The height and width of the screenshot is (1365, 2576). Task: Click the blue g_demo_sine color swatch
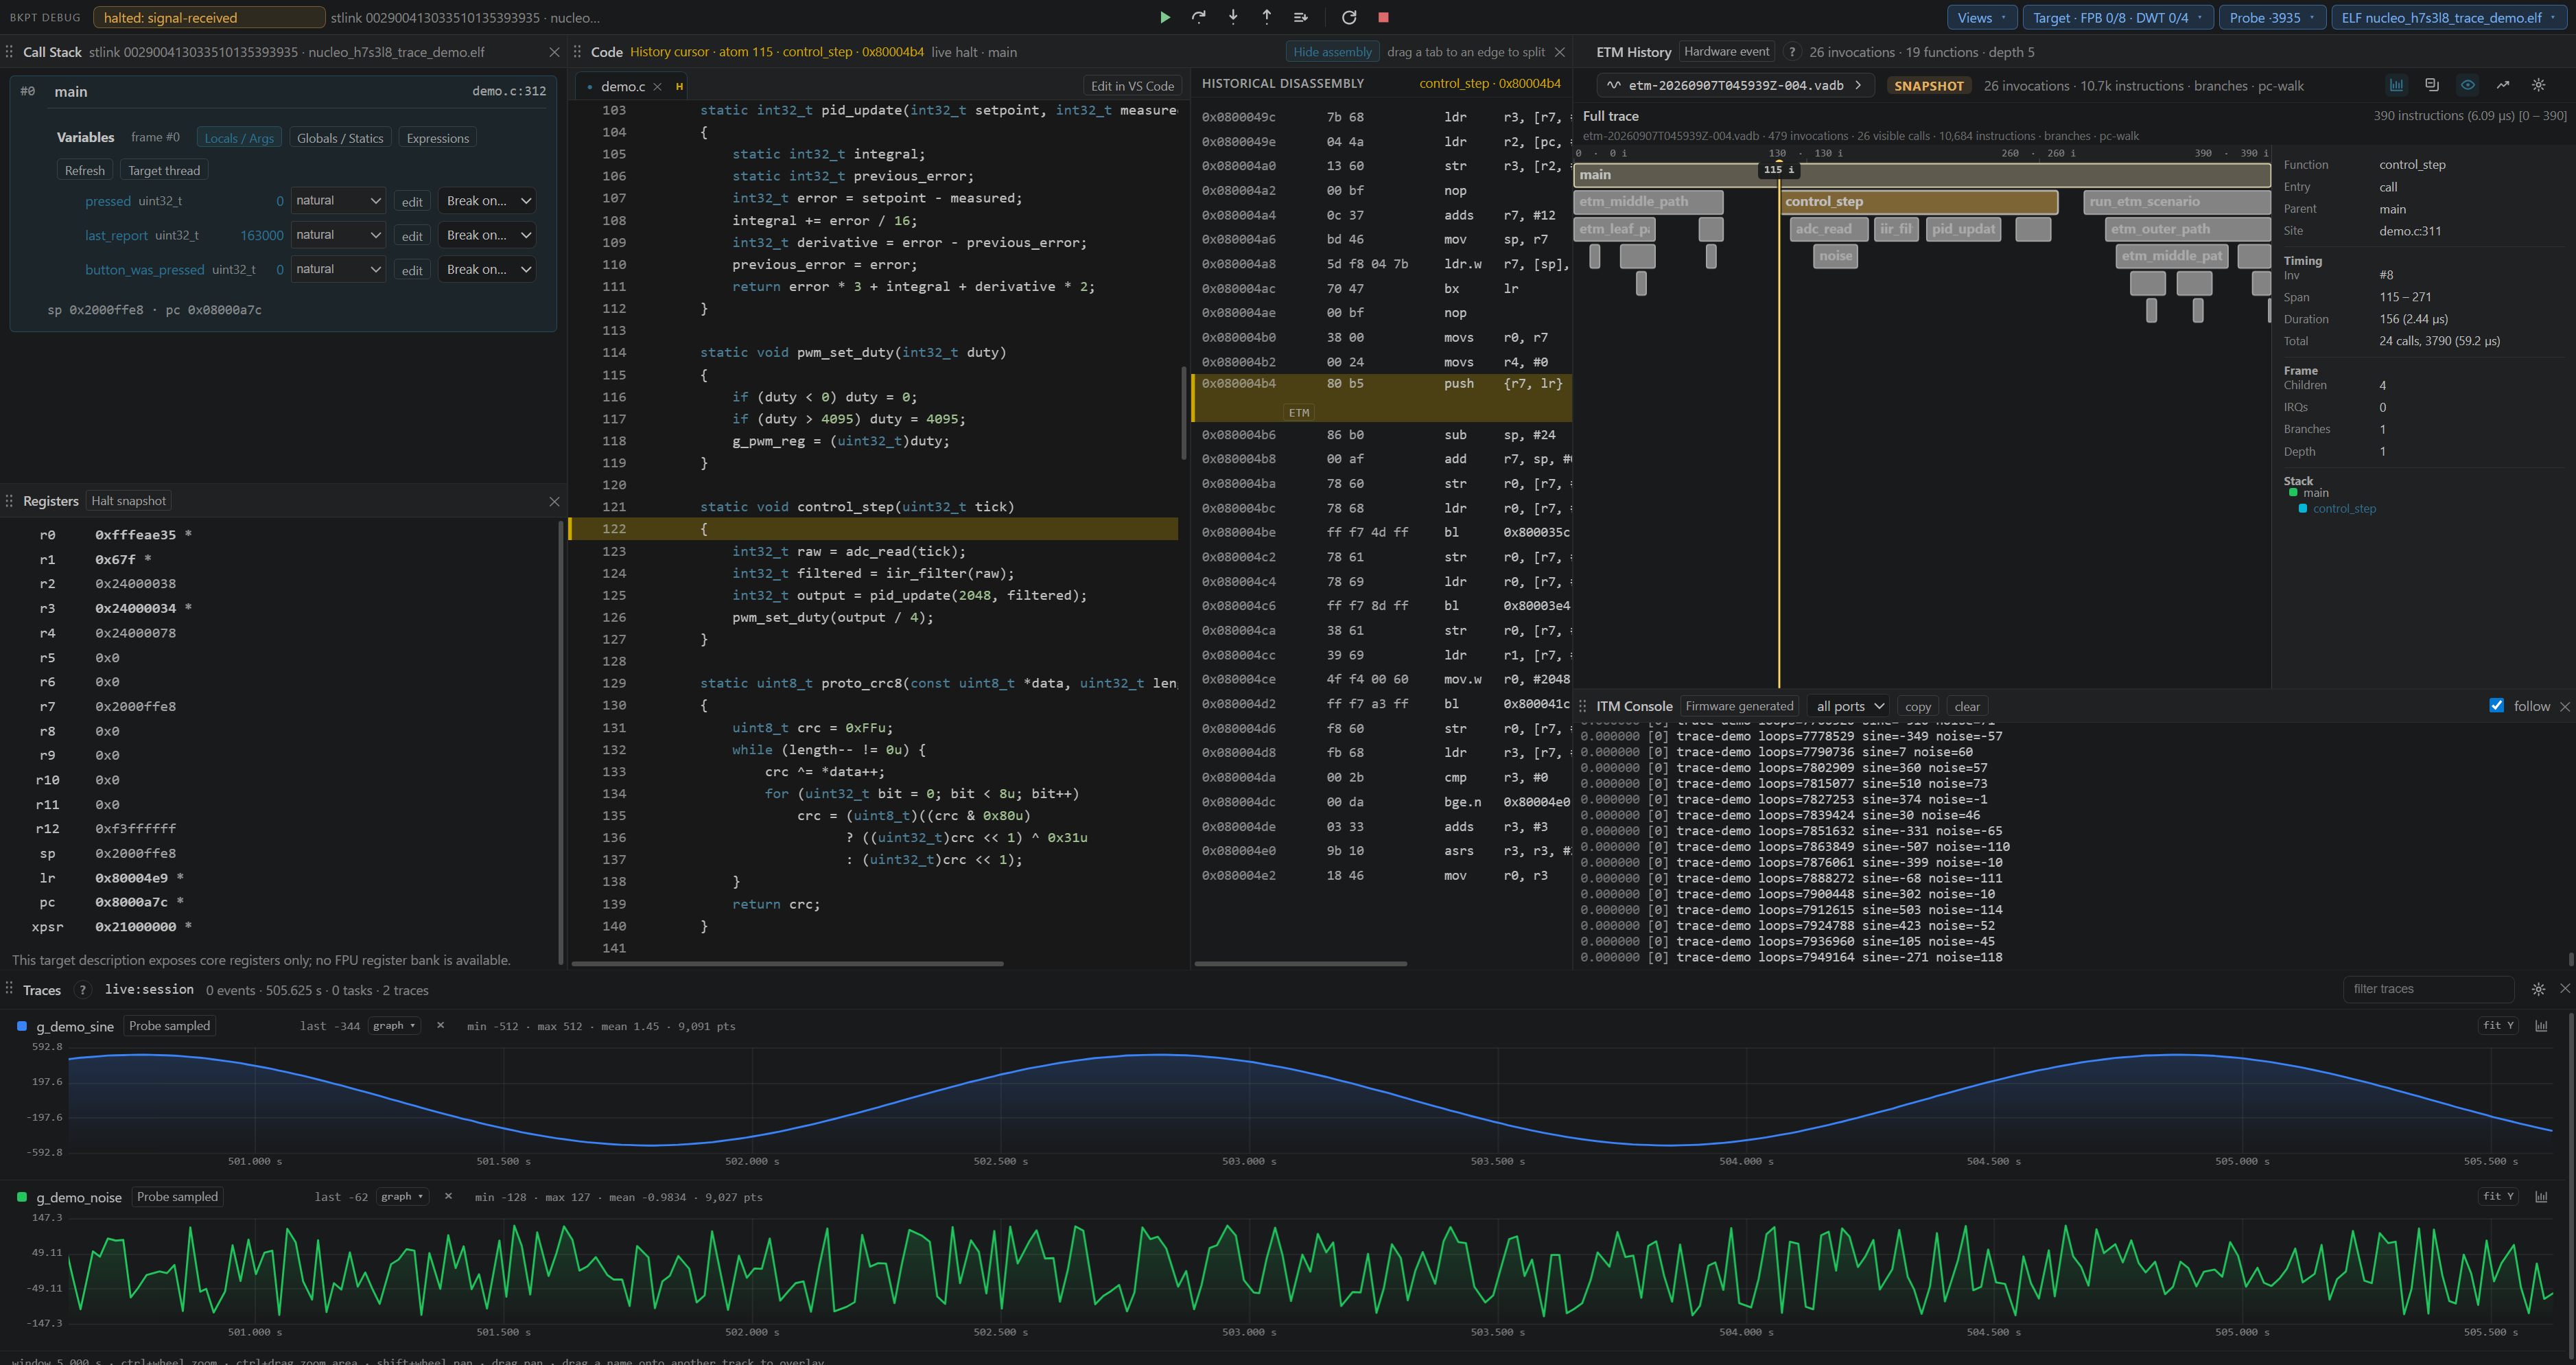pos(22,1026)
